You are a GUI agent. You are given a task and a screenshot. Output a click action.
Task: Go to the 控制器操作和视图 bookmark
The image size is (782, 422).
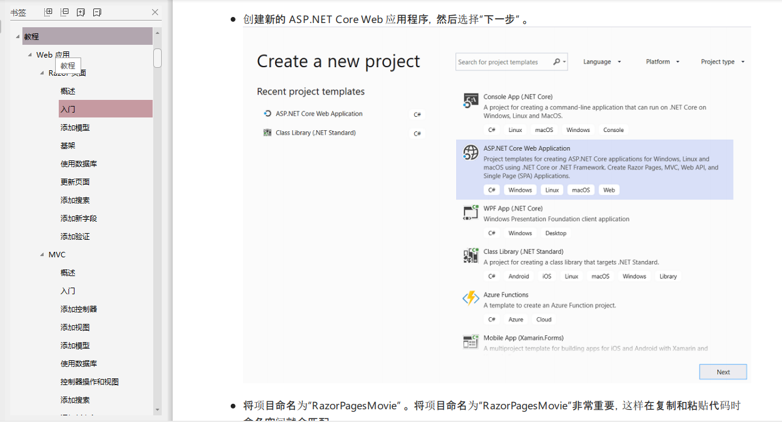pos(90,381)
